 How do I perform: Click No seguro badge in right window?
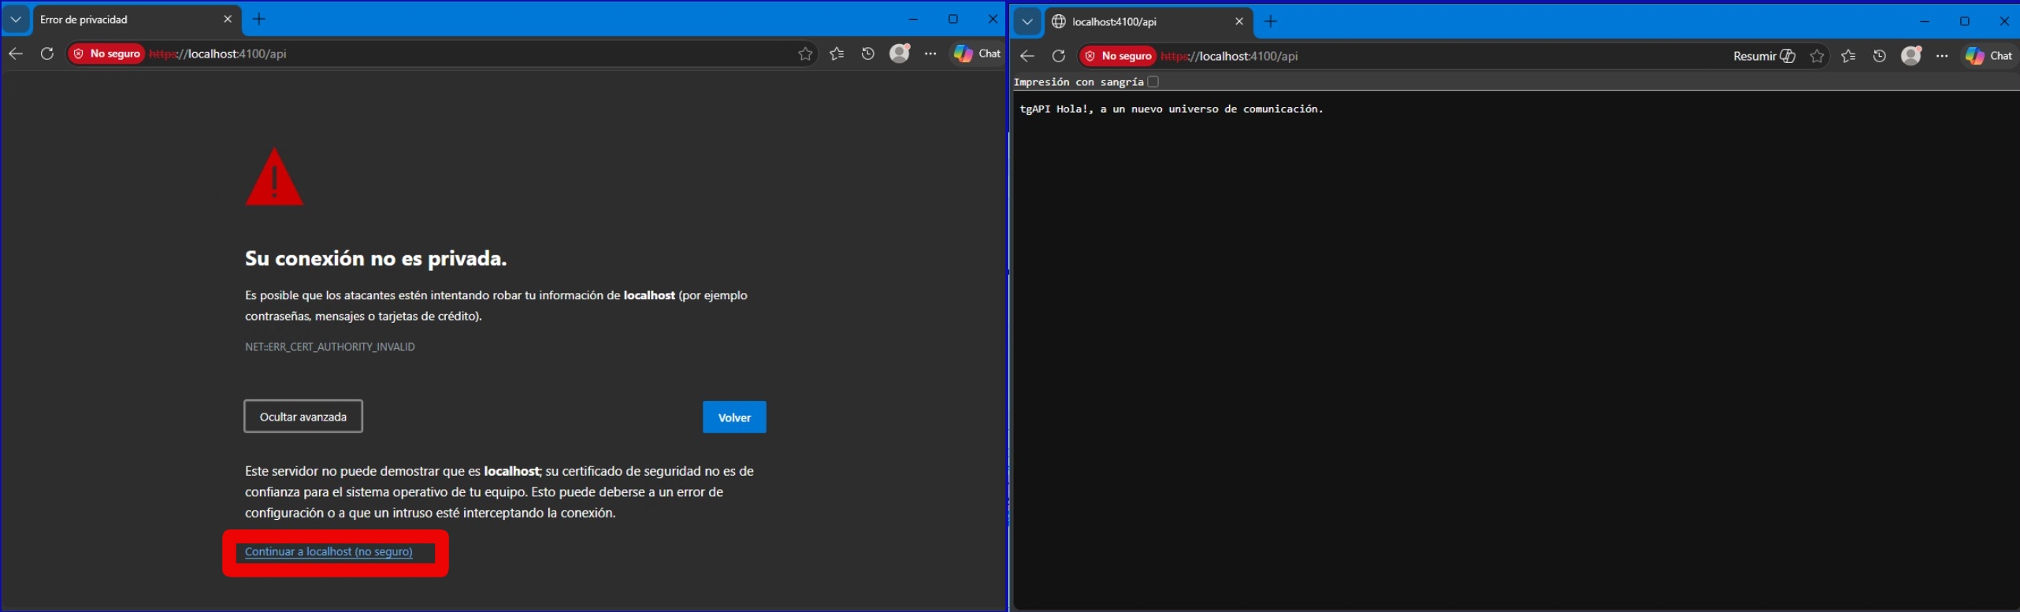coord(1119,56)
